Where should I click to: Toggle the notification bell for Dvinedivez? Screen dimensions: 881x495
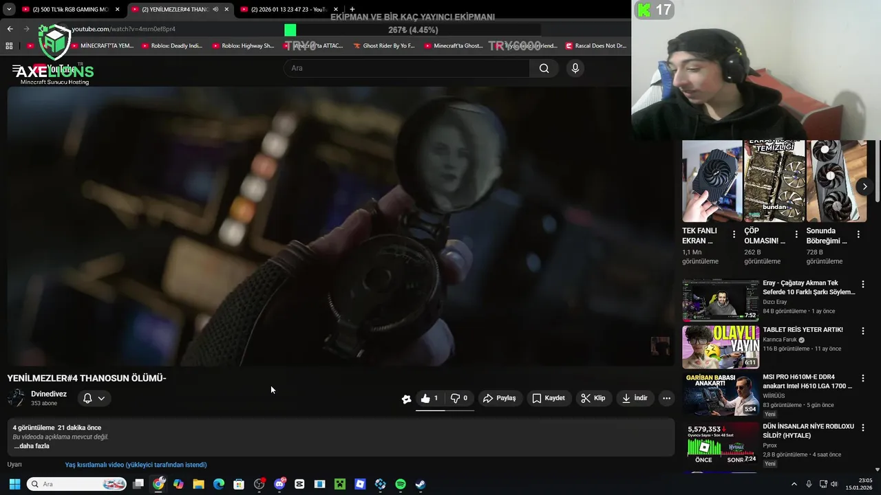click(x=87, y=398)
